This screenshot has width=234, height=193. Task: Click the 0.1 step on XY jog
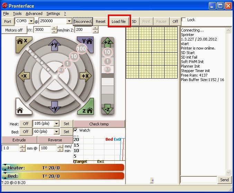click(x=61, y=70)
